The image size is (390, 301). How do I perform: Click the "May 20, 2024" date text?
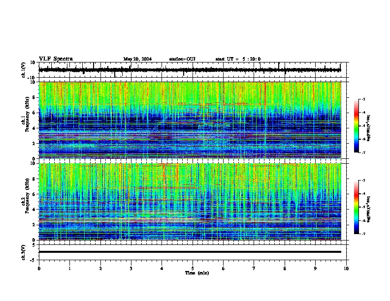coord(137,59)
